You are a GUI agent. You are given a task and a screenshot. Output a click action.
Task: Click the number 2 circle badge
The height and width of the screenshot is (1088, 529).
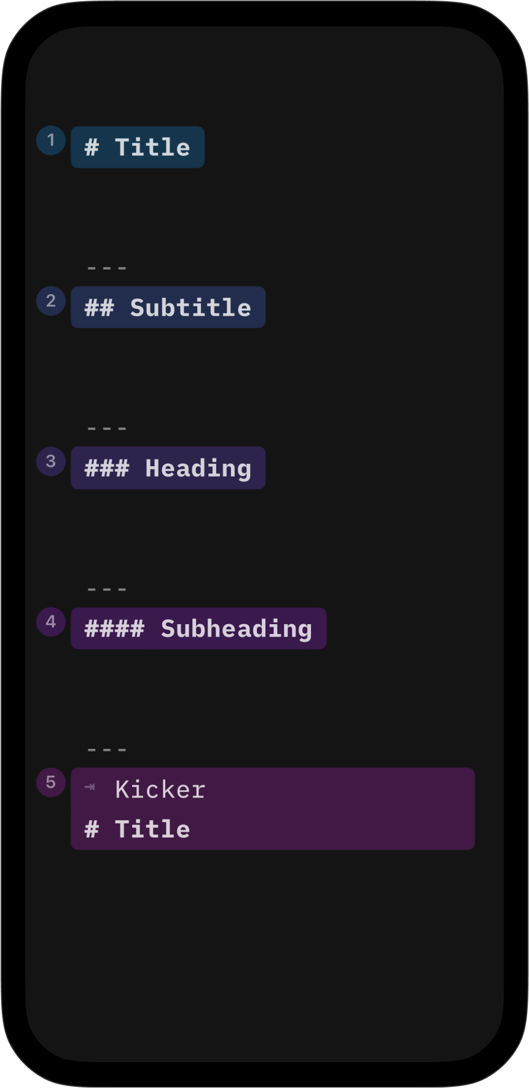(51, 301)
